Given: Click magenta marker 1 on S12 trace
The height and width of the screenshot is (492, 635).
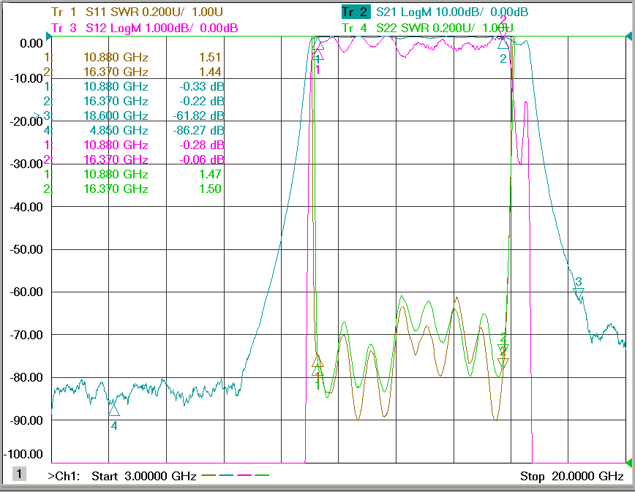Looking at the screenshot, I should [x=318, y=56].
